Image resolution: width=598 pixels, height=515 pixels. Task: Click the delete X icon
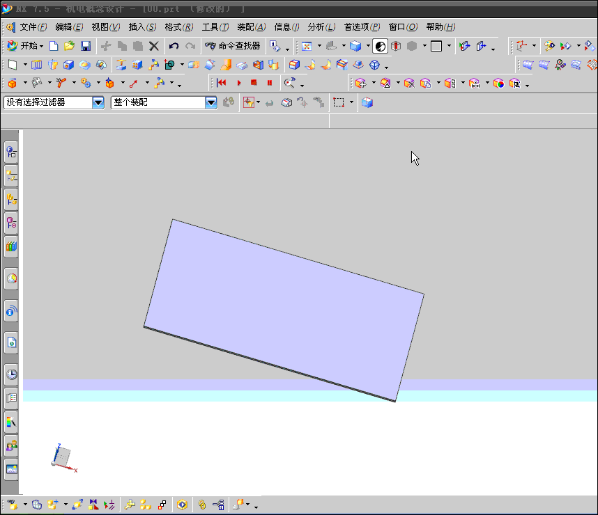(x=154, y=47)
